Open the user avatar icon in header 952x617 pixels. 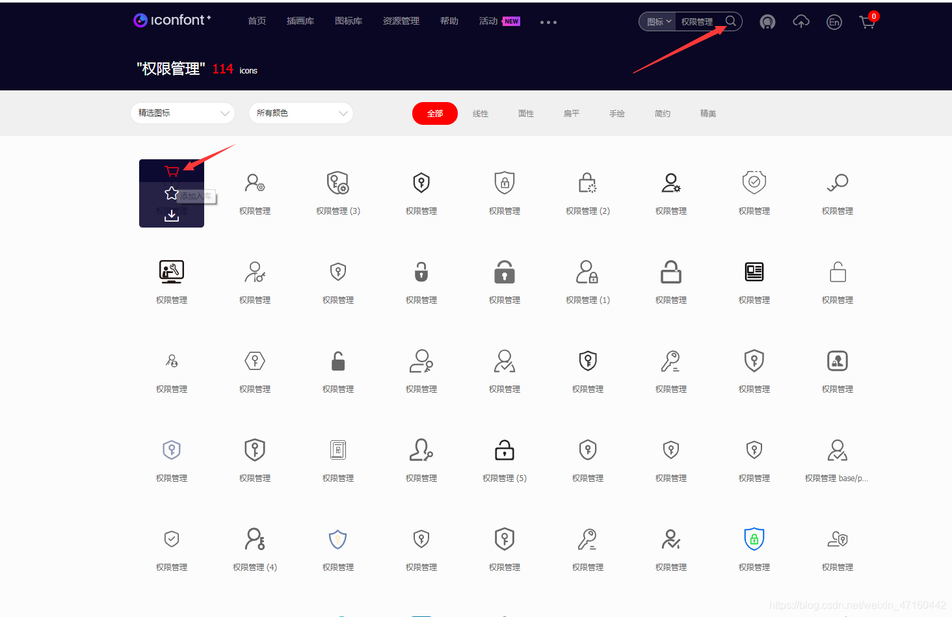[x=768, y=22]
